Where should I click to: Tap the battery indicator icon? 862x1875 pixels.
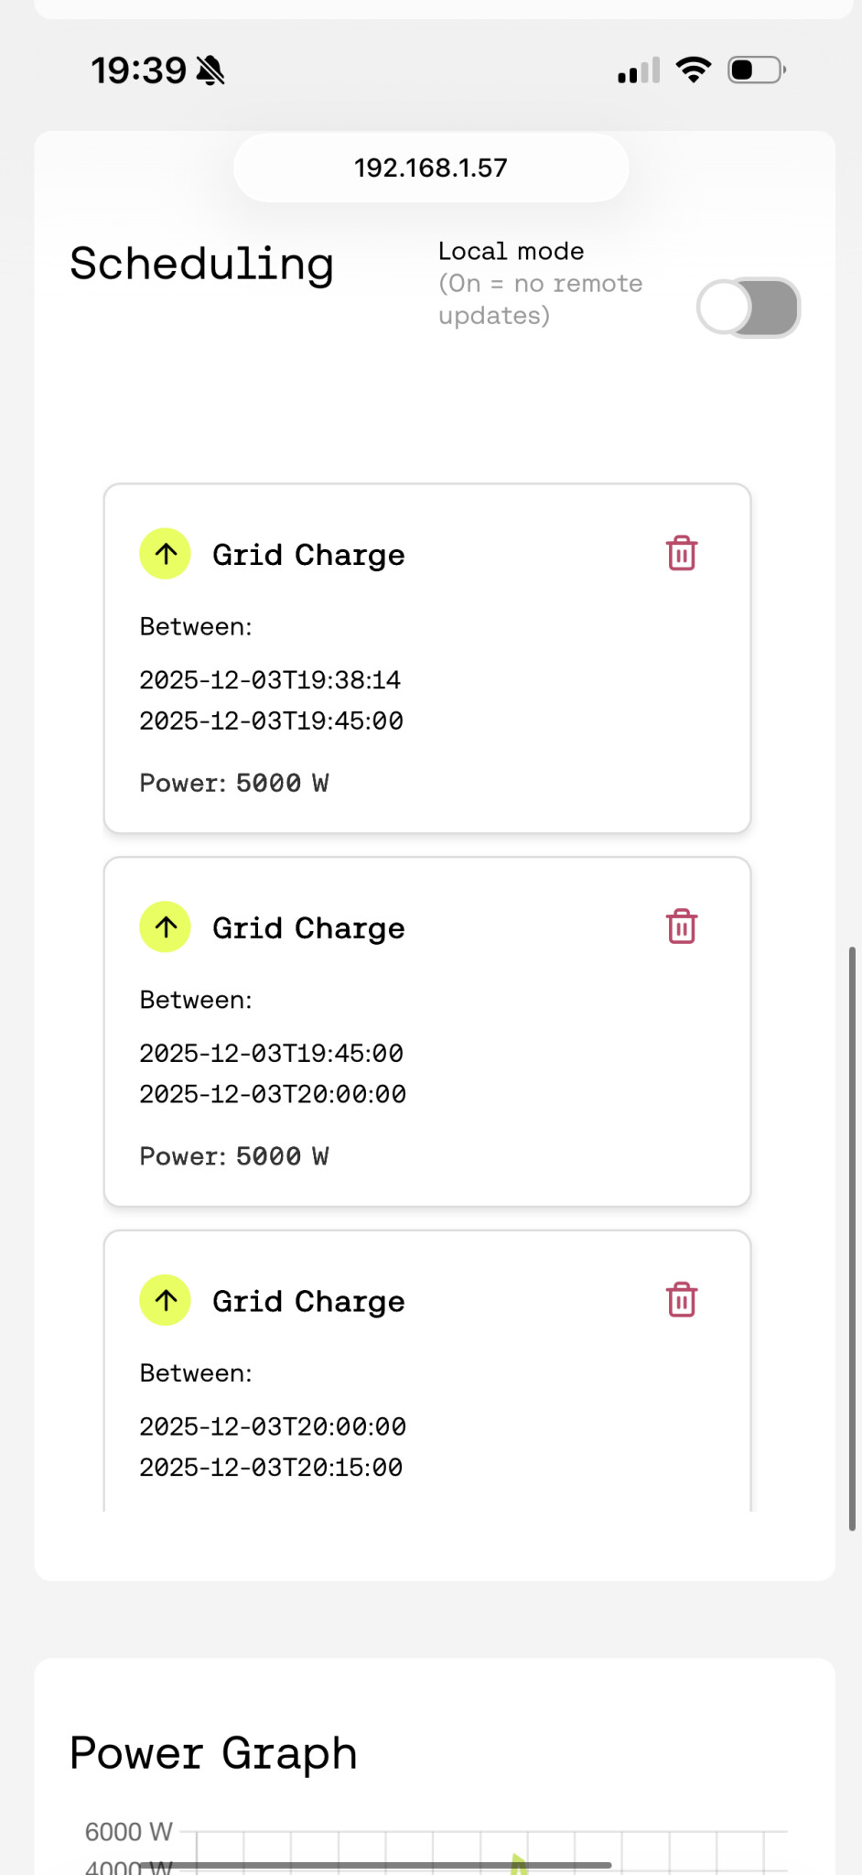pyautogui.click(x=756, y=70)
